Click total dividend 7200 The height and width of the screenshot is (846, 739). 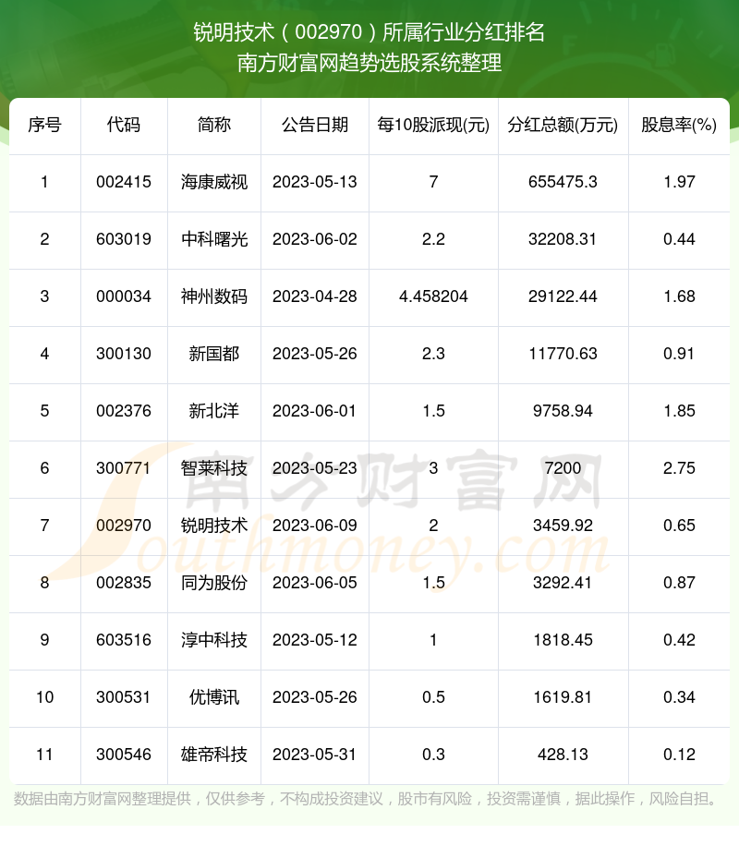[563, 467]
